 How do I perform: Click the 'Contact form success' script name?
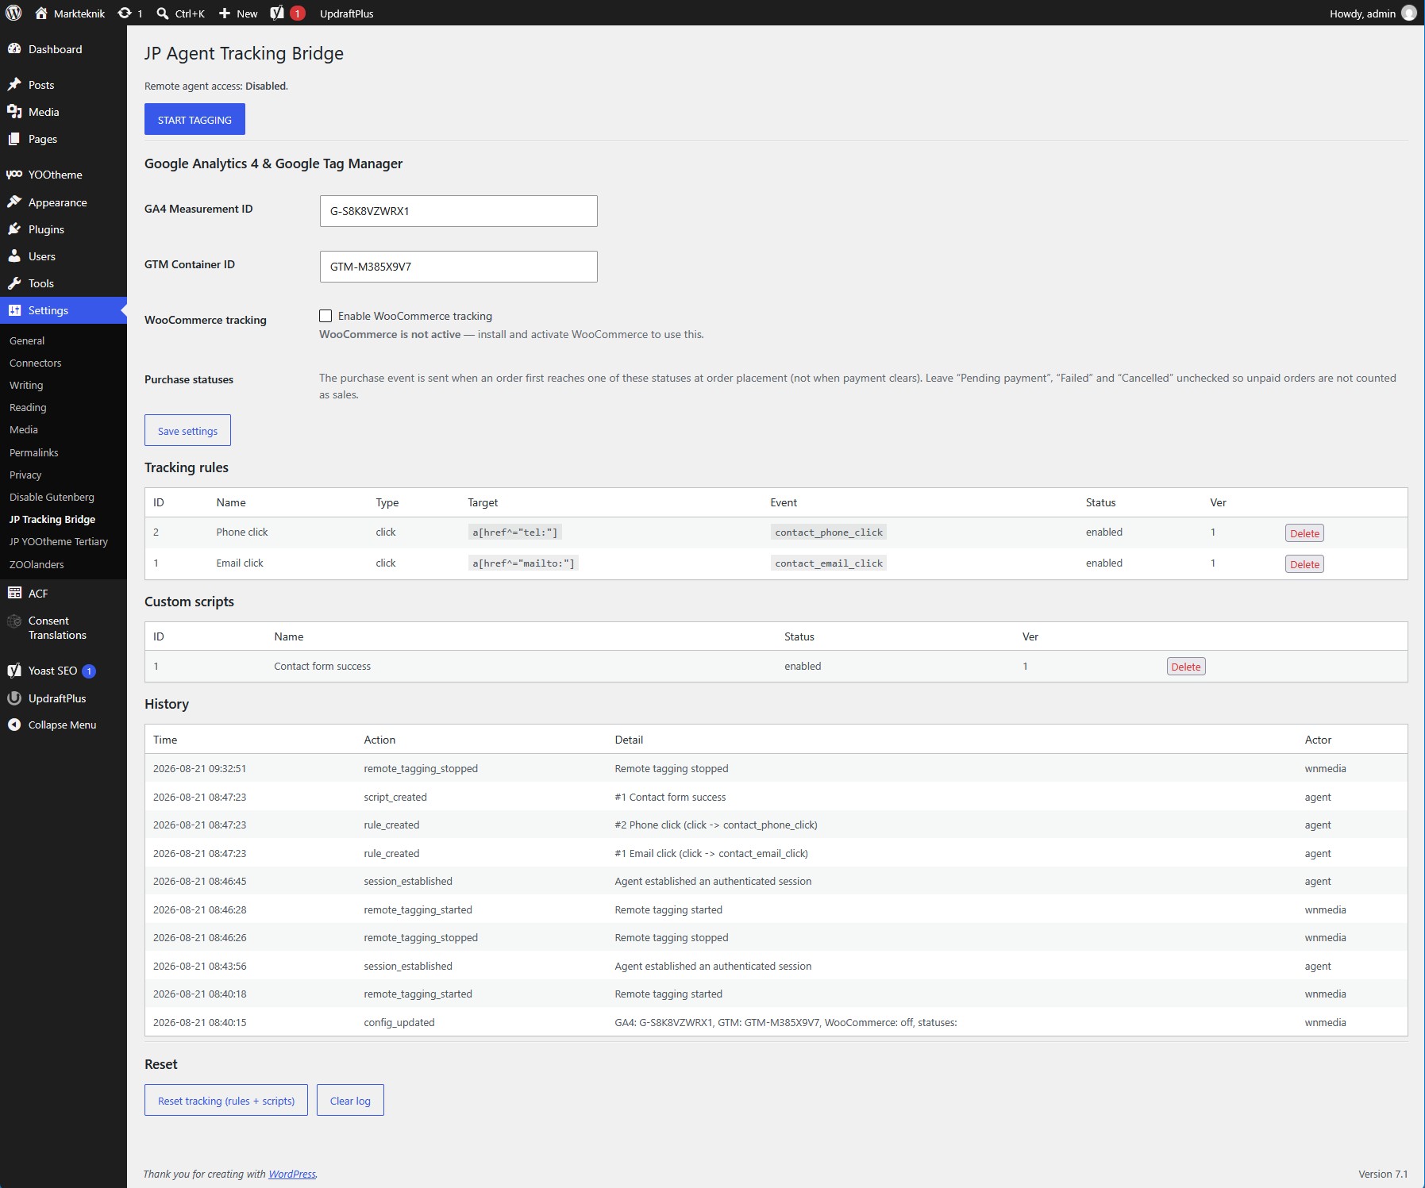pyautogui.click(x=322, y=666)
